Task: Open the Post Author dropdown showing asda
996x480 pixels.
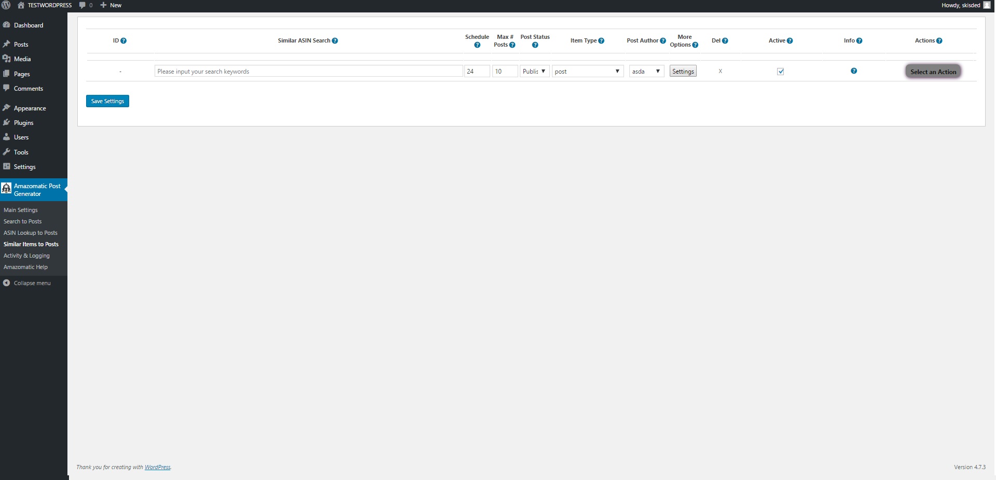Action: [x=646, y=72]
